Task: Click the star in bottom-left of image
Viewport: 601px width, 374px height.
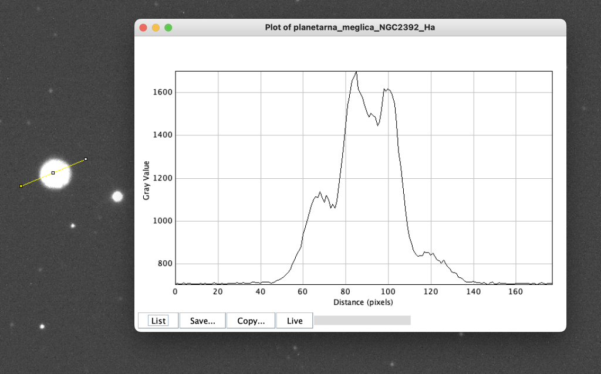Action: tap(42, 327)
